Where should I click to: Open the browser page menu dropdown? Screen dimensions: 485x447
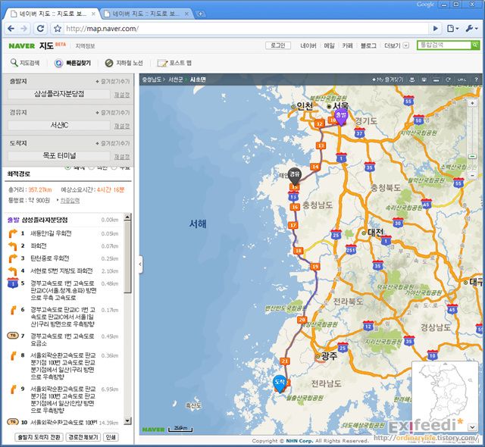(x=453, y=29)
